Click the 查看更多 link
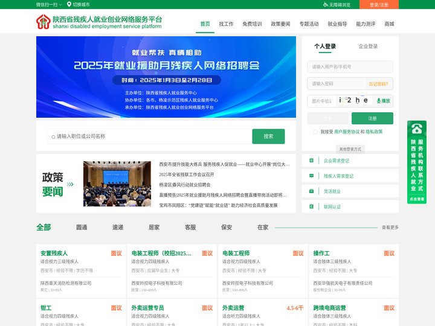Image resolution: width=435 pixels, height=326 pixels. [390, 228]
